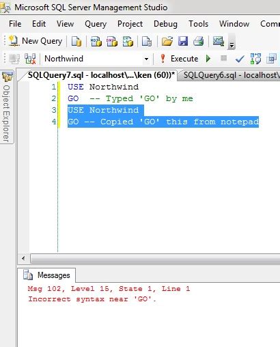The width and height of the screenshot is (280, 347).
Task: Cancel executing query stop button
Action: (224, 58)
